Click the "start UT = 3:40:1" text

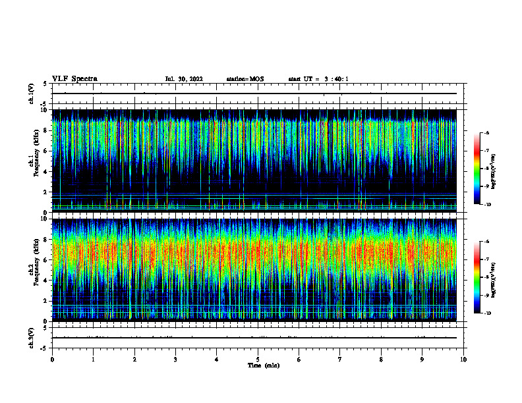[318, 79]
